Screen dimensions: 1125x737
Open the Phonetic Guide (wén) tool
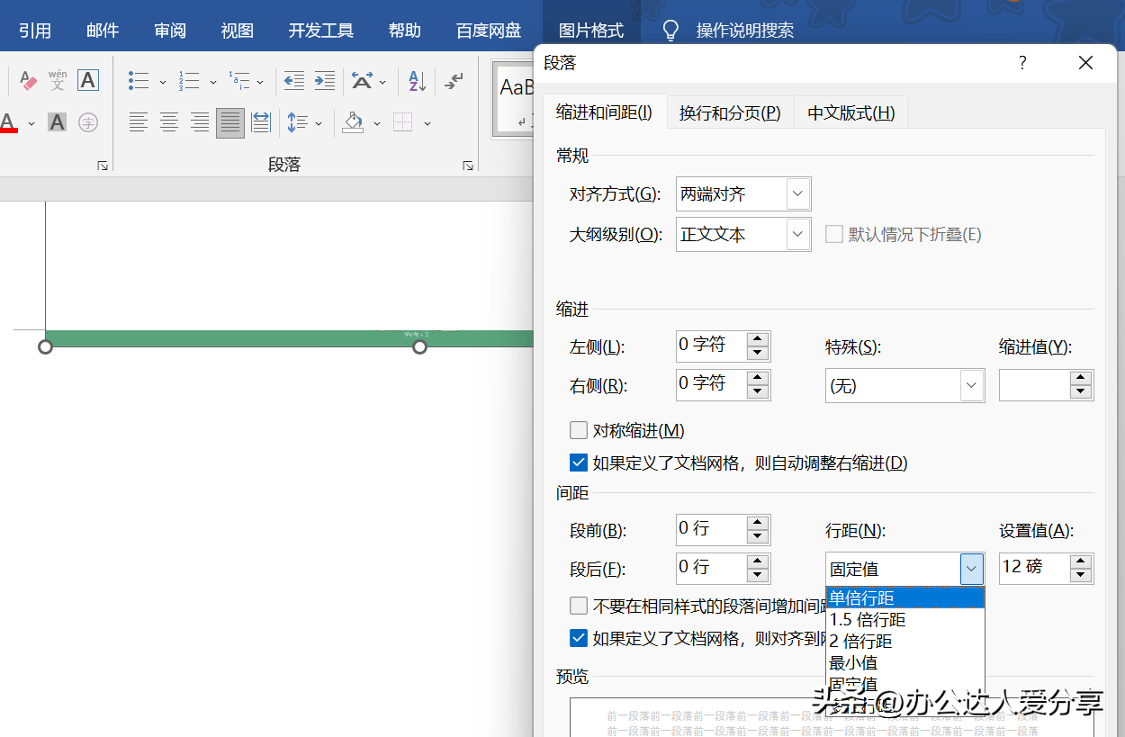(58, 81)
